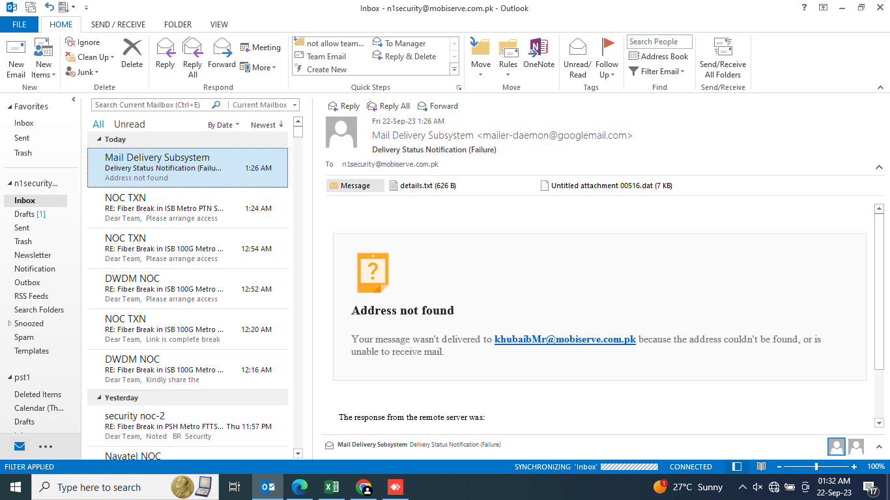Toggle Newest sort order
The image size is (890, 500).
pyautogui.click(x=267, y=125)
